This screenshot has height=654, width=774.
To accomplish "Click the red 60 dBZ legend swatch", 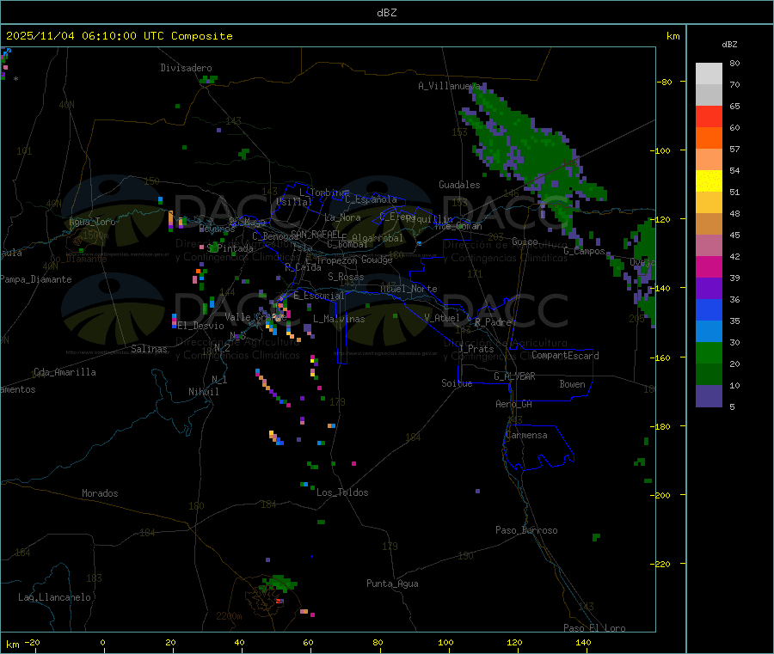I will (709, 116).
